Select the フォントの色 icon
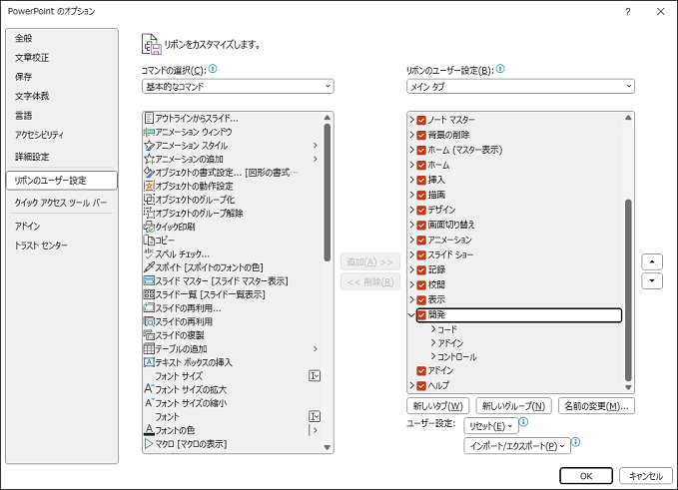 [x=149, y=429]
